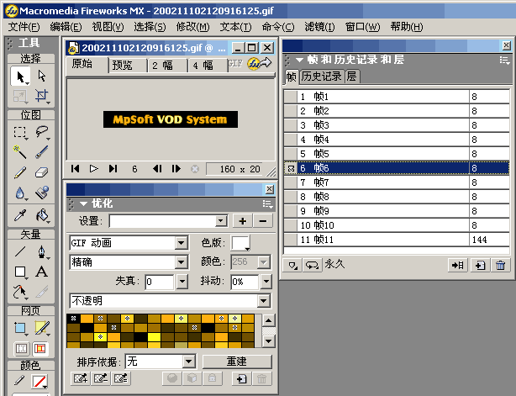Toggle onion skin box for frame 1
Screen dimensions: 516x396
(x=291, y=97)
